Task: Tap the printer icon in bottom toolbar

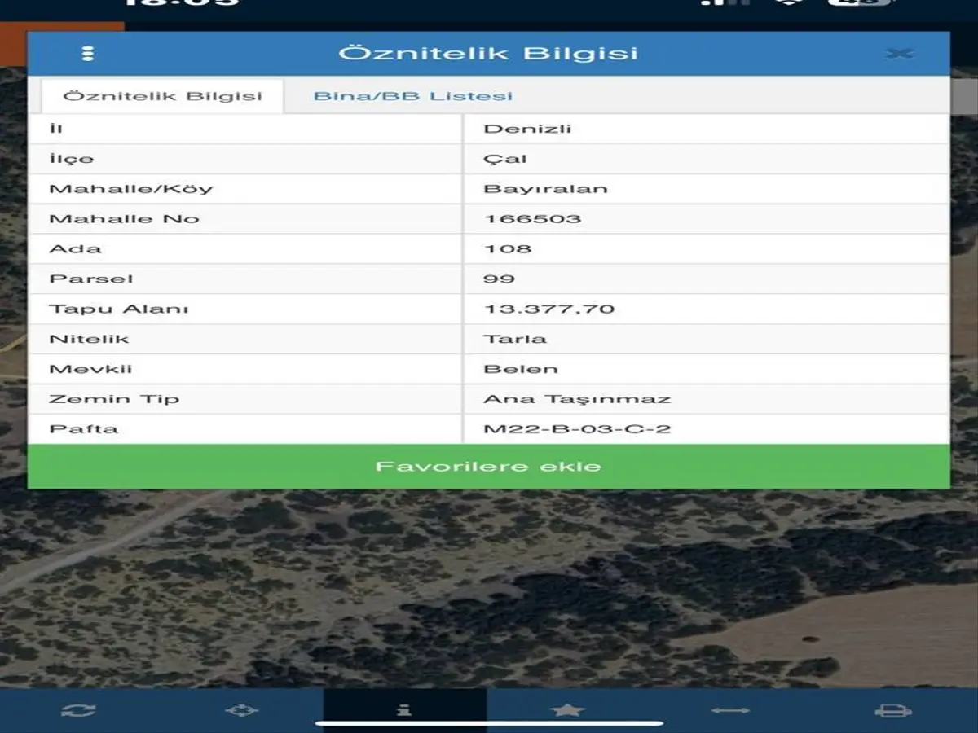Action: click(x=893, y=710)
